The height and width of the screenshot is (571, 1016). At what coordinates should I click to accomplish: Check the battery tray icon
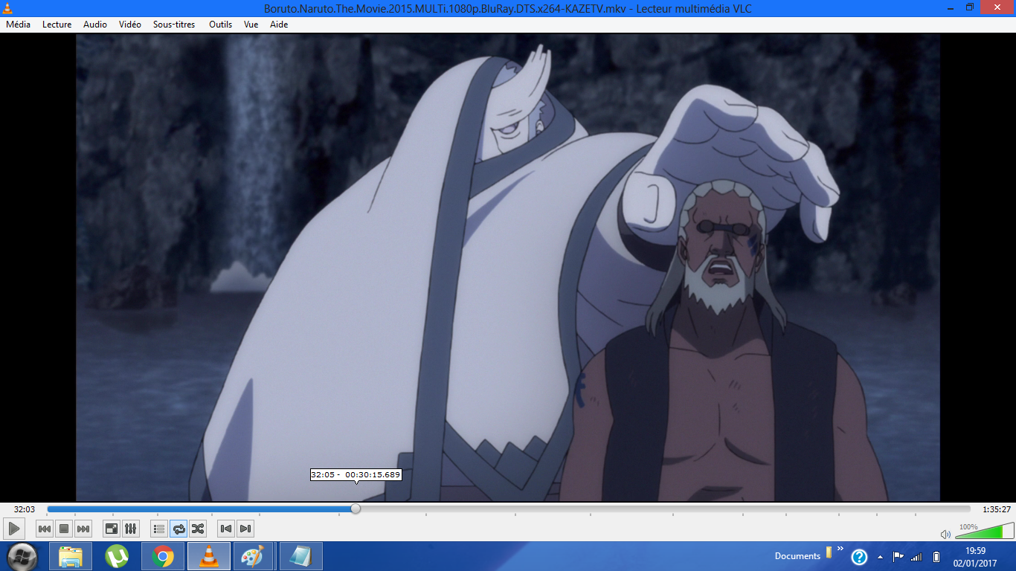pos(936,556)
